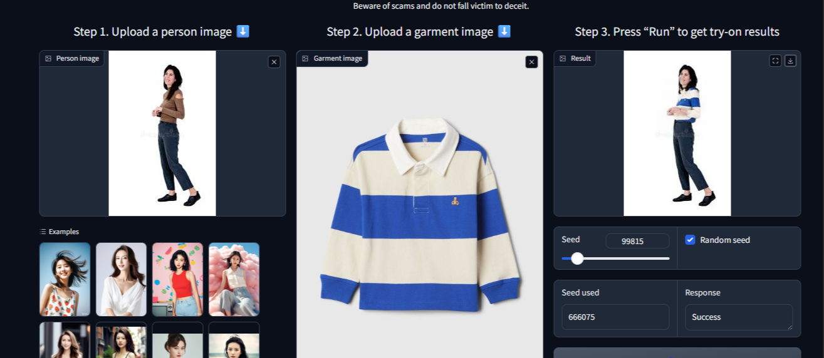
Task: Clear the garment image with its X button
Action: click(x=531, y=62)
